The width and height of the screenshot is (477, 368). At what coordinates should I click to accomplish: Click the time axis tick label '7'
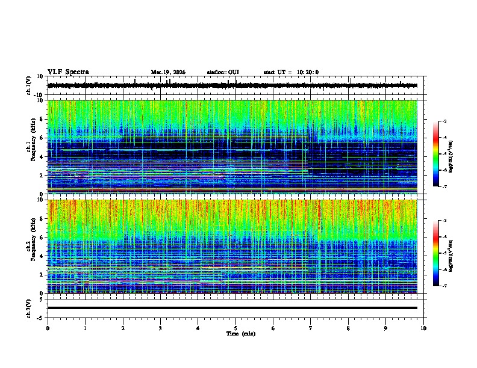[x=311, y=328]
